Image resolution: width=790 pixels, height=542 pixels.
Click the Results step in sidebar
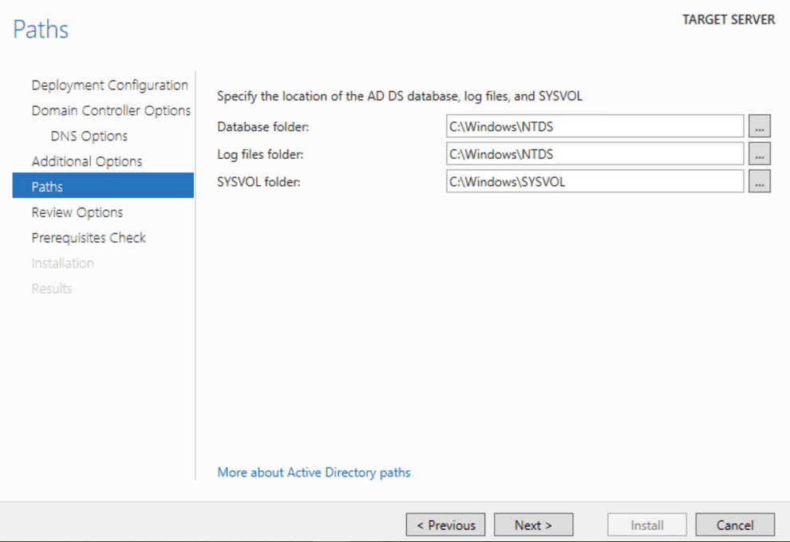51,288
